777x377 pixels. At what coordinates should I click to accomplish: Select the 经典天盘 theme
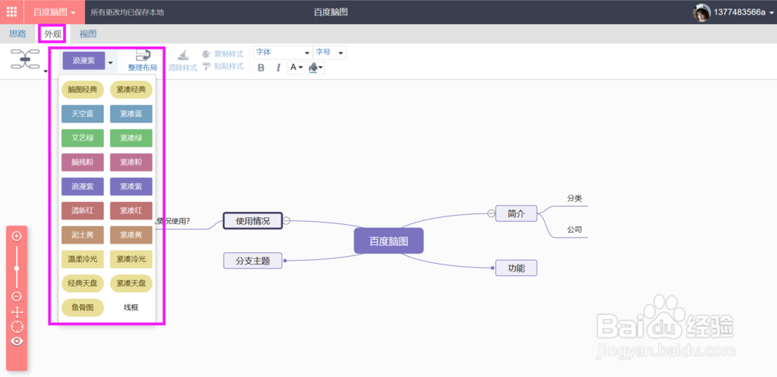[x=83, y=283]
